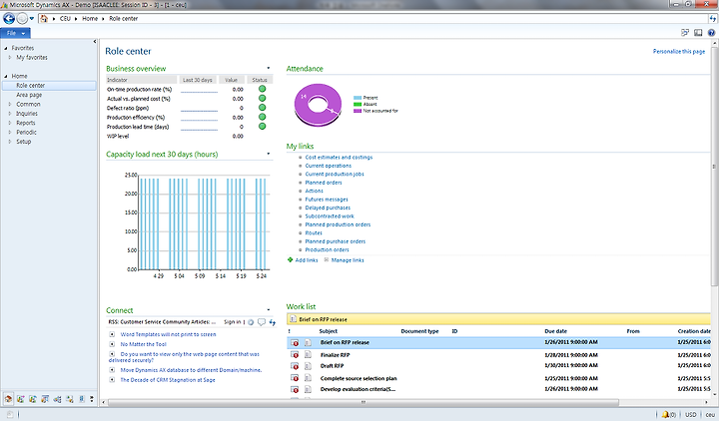The height and width of the screenshot is (421, 719).
Task: Open the Home module house icon
Action: 8,399
